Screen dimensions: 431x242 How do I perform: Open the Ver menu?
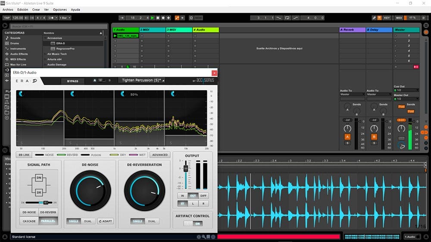47,9
